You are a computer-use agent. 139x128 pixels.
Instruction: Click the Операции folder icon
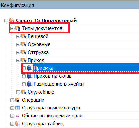tap(18, 100)
